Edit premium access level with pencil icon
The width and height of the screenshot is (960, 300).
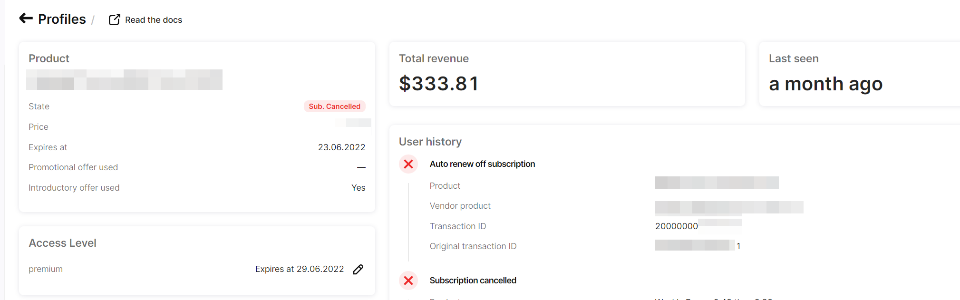click(x=358, y=270)
